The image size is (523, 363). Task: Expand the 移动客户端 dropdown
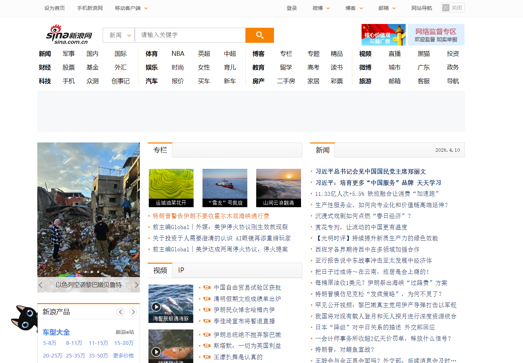[131, 8]
